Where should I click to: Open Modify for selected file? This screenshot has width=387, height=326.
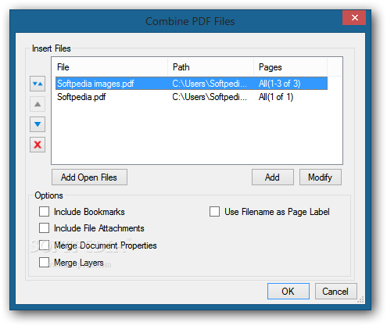[321, 177]
